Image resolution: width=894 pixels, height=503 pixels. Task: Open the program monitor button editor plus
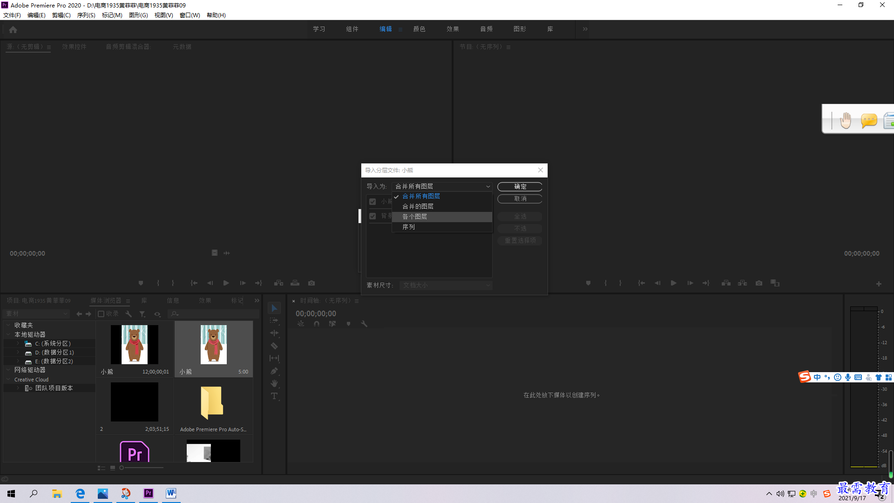[x=879, y=284]
